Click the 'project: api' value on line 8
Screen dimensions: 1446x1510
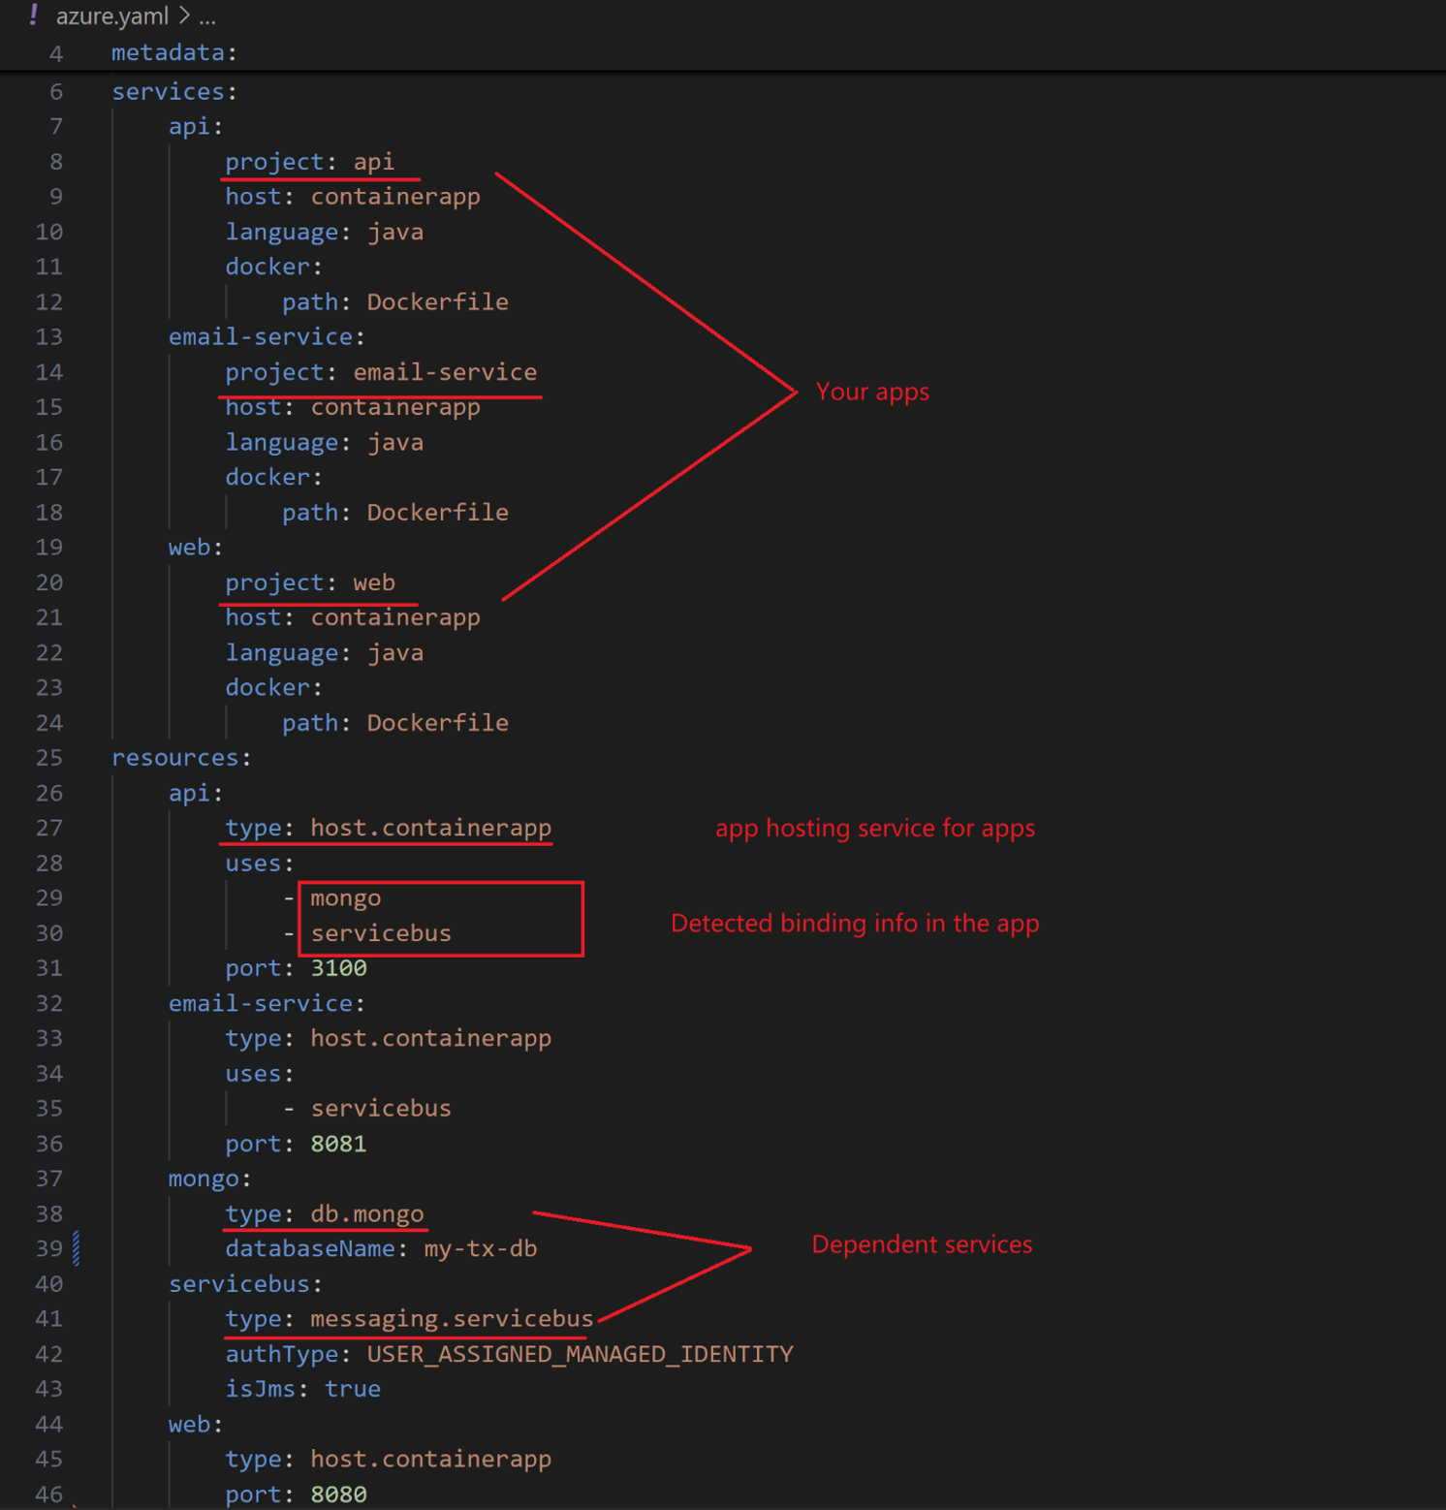point(373,162)
